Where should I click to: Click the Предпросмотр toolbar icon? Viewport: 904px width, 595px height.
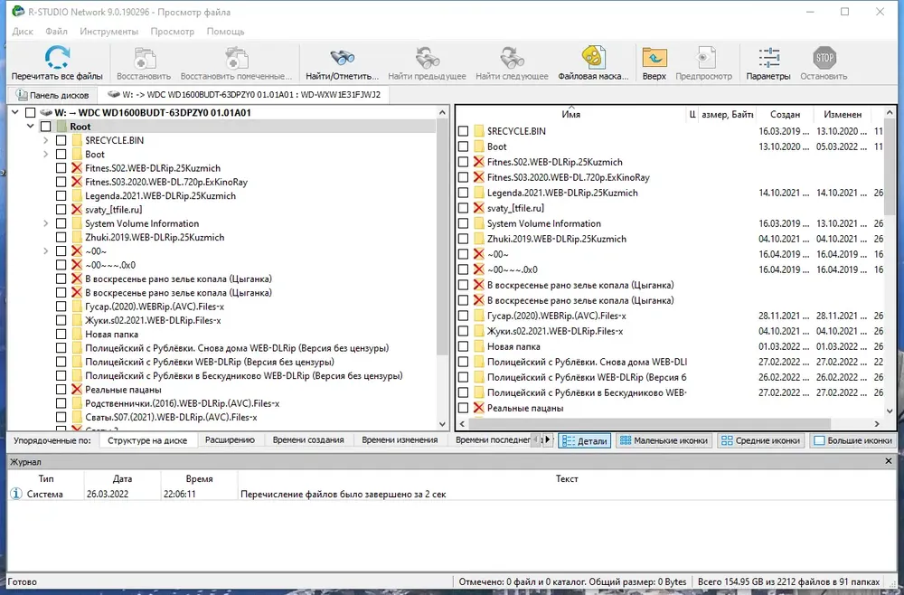[704, 58]
